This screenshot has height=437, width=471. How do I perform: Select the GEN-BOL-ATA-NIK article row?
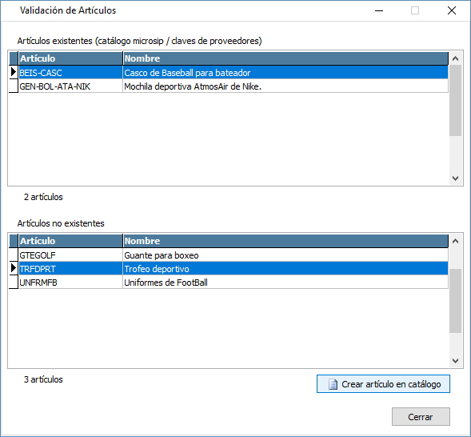tap(229, 86)
